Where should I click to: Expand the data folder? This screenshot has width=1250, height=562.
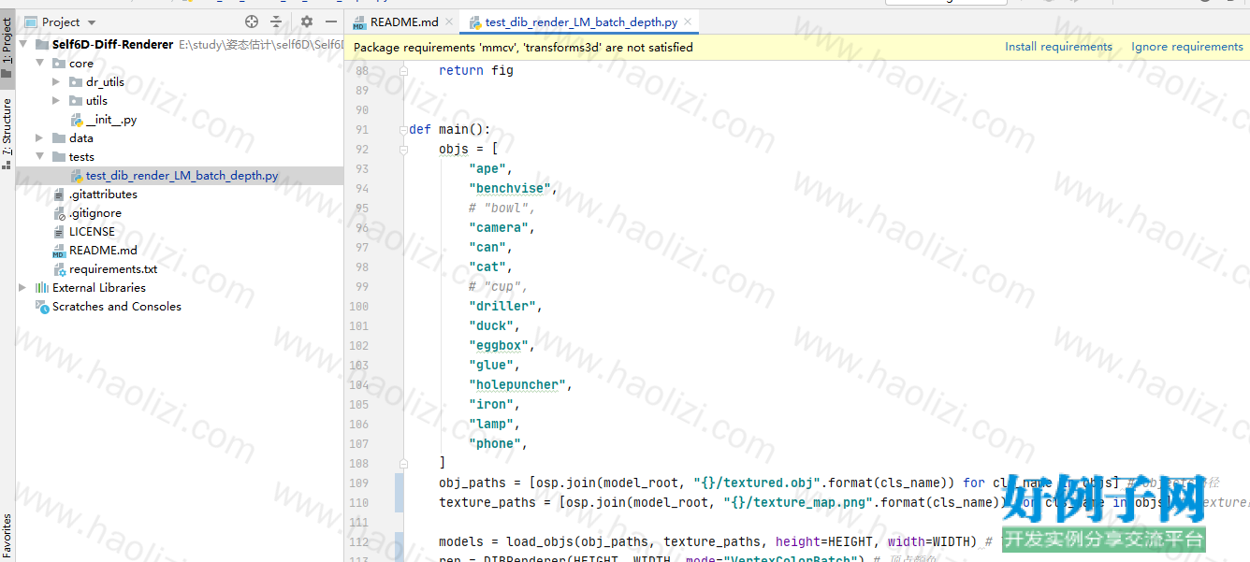coord(39,138)
